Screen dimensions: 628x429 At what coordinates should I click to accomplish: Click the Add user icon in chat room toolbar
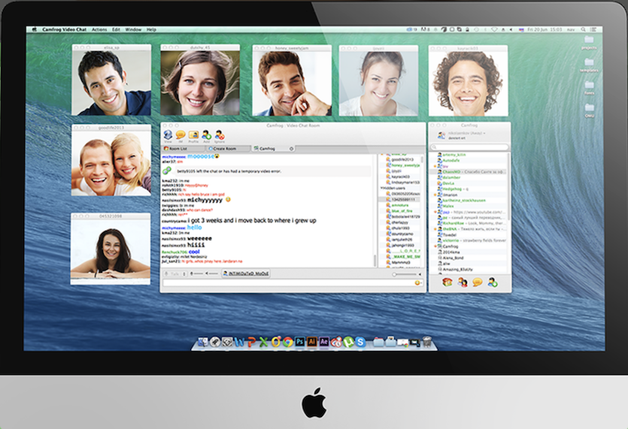[x=207, y=136]
